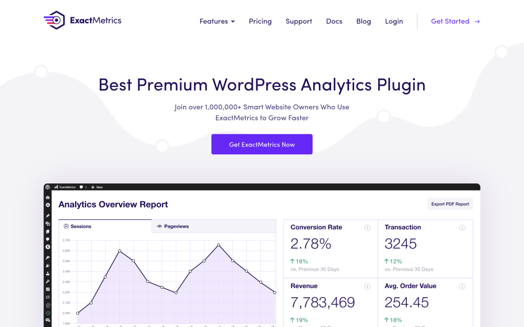Click the 3245 transaction value
524x327 pixels.
[401, 244]
